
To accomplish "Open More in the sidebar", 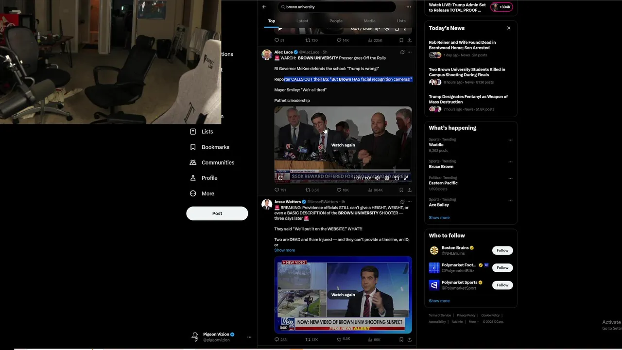I will click(202, 193).
